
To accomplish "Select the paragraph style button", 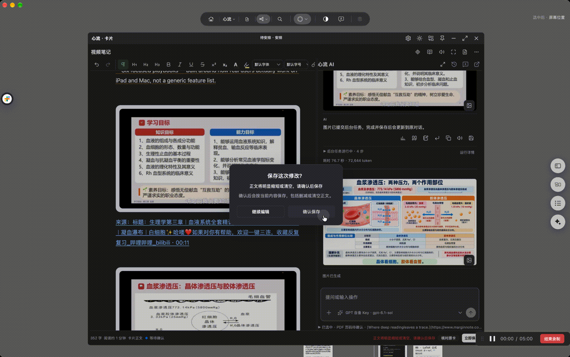I will 123,65.
